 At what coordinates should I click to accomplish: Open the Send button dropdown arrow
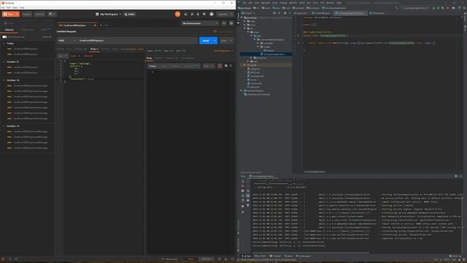215,41
